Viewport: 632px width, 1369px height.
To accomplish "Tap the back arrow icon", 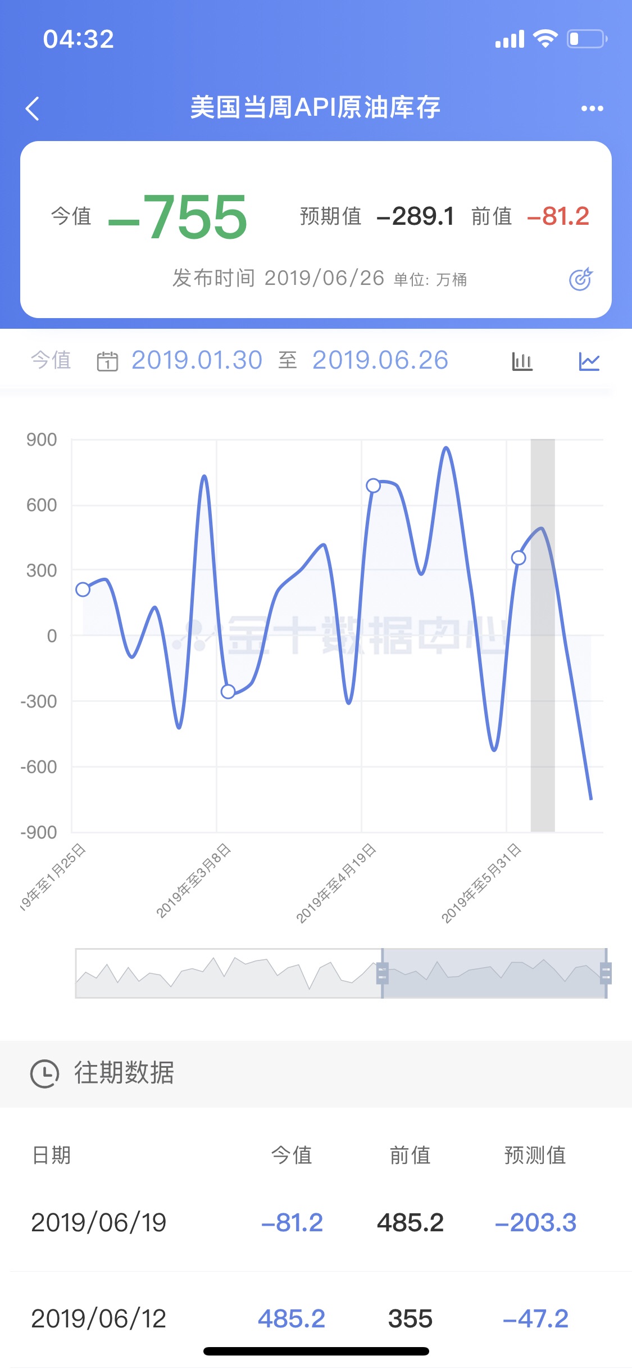I will click(33, 108).
